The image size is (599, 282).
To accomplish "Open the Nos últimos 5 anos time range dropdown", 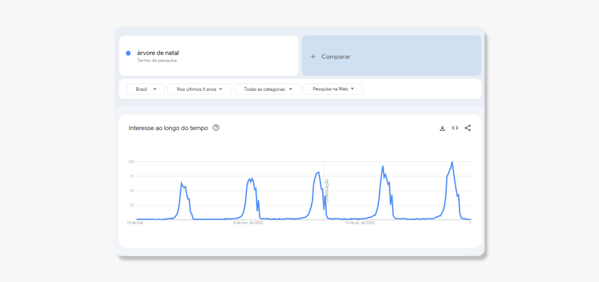I will (199, 89).
